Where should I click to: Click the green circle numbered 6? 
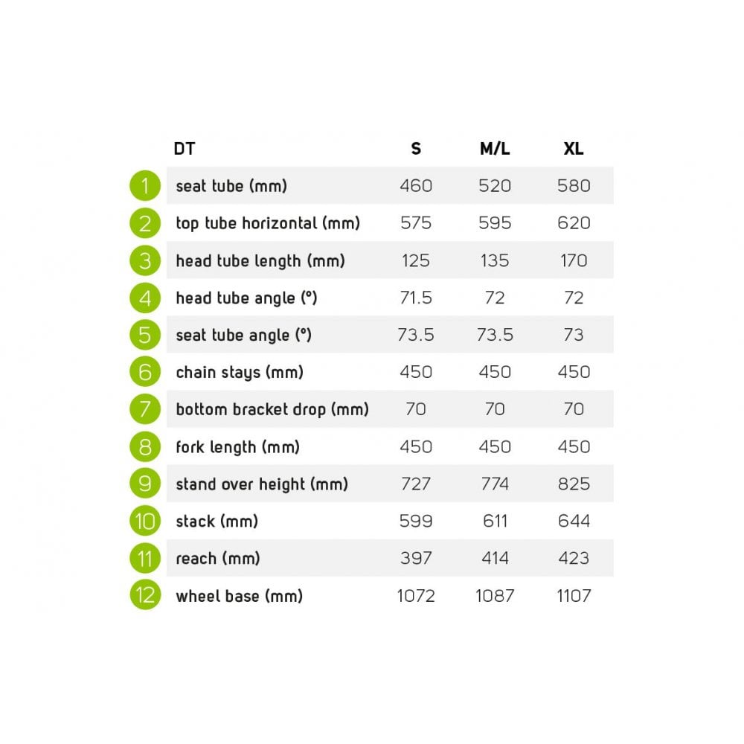[x=145, y=371]
